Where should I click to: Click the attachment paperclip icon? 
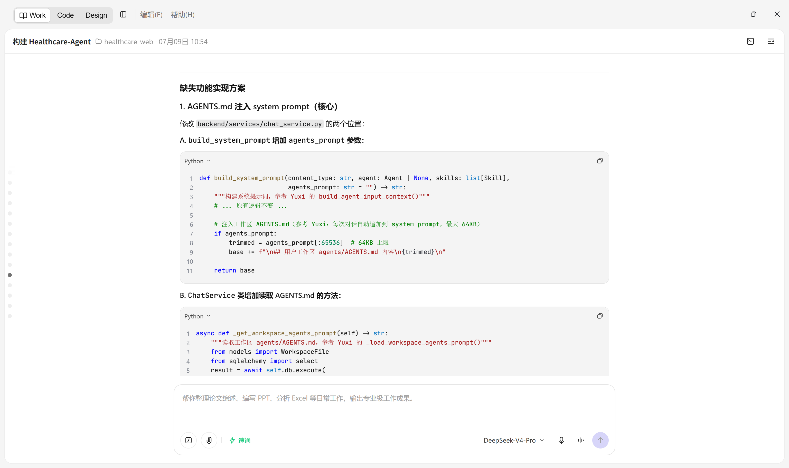pyautogui.click(x=209, y=440)
